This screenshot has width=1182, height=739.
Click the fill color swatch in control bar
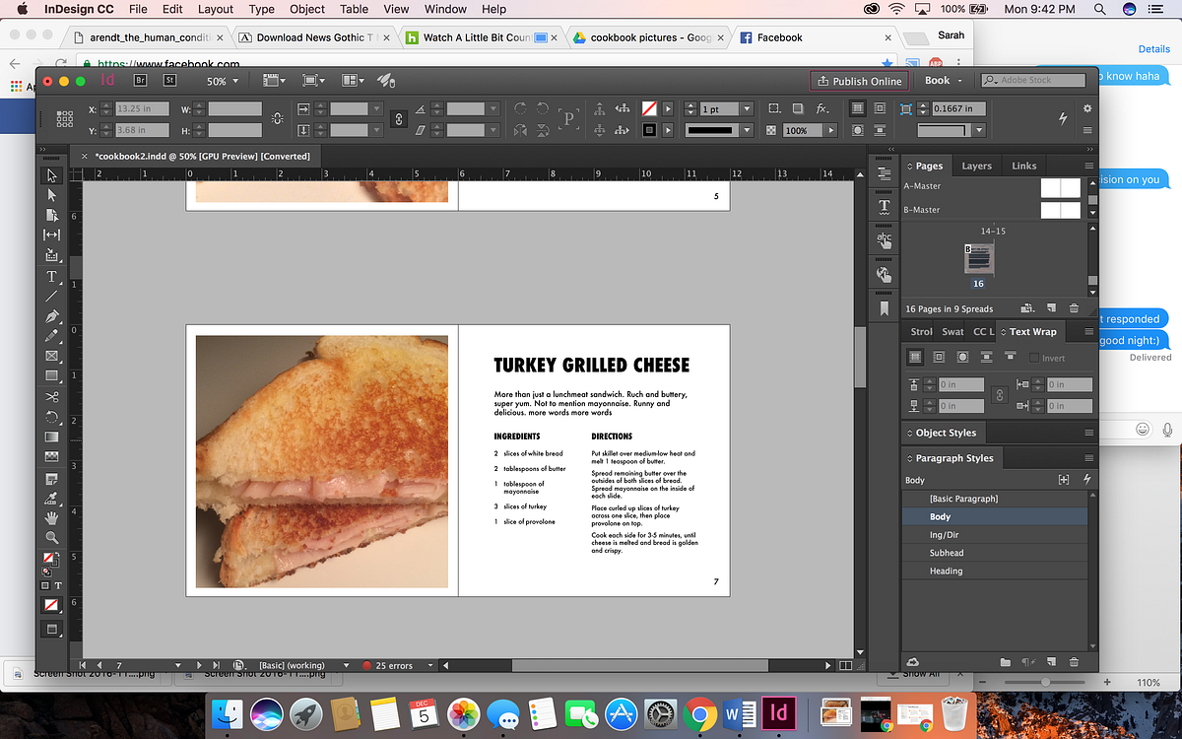coord(649,109)
